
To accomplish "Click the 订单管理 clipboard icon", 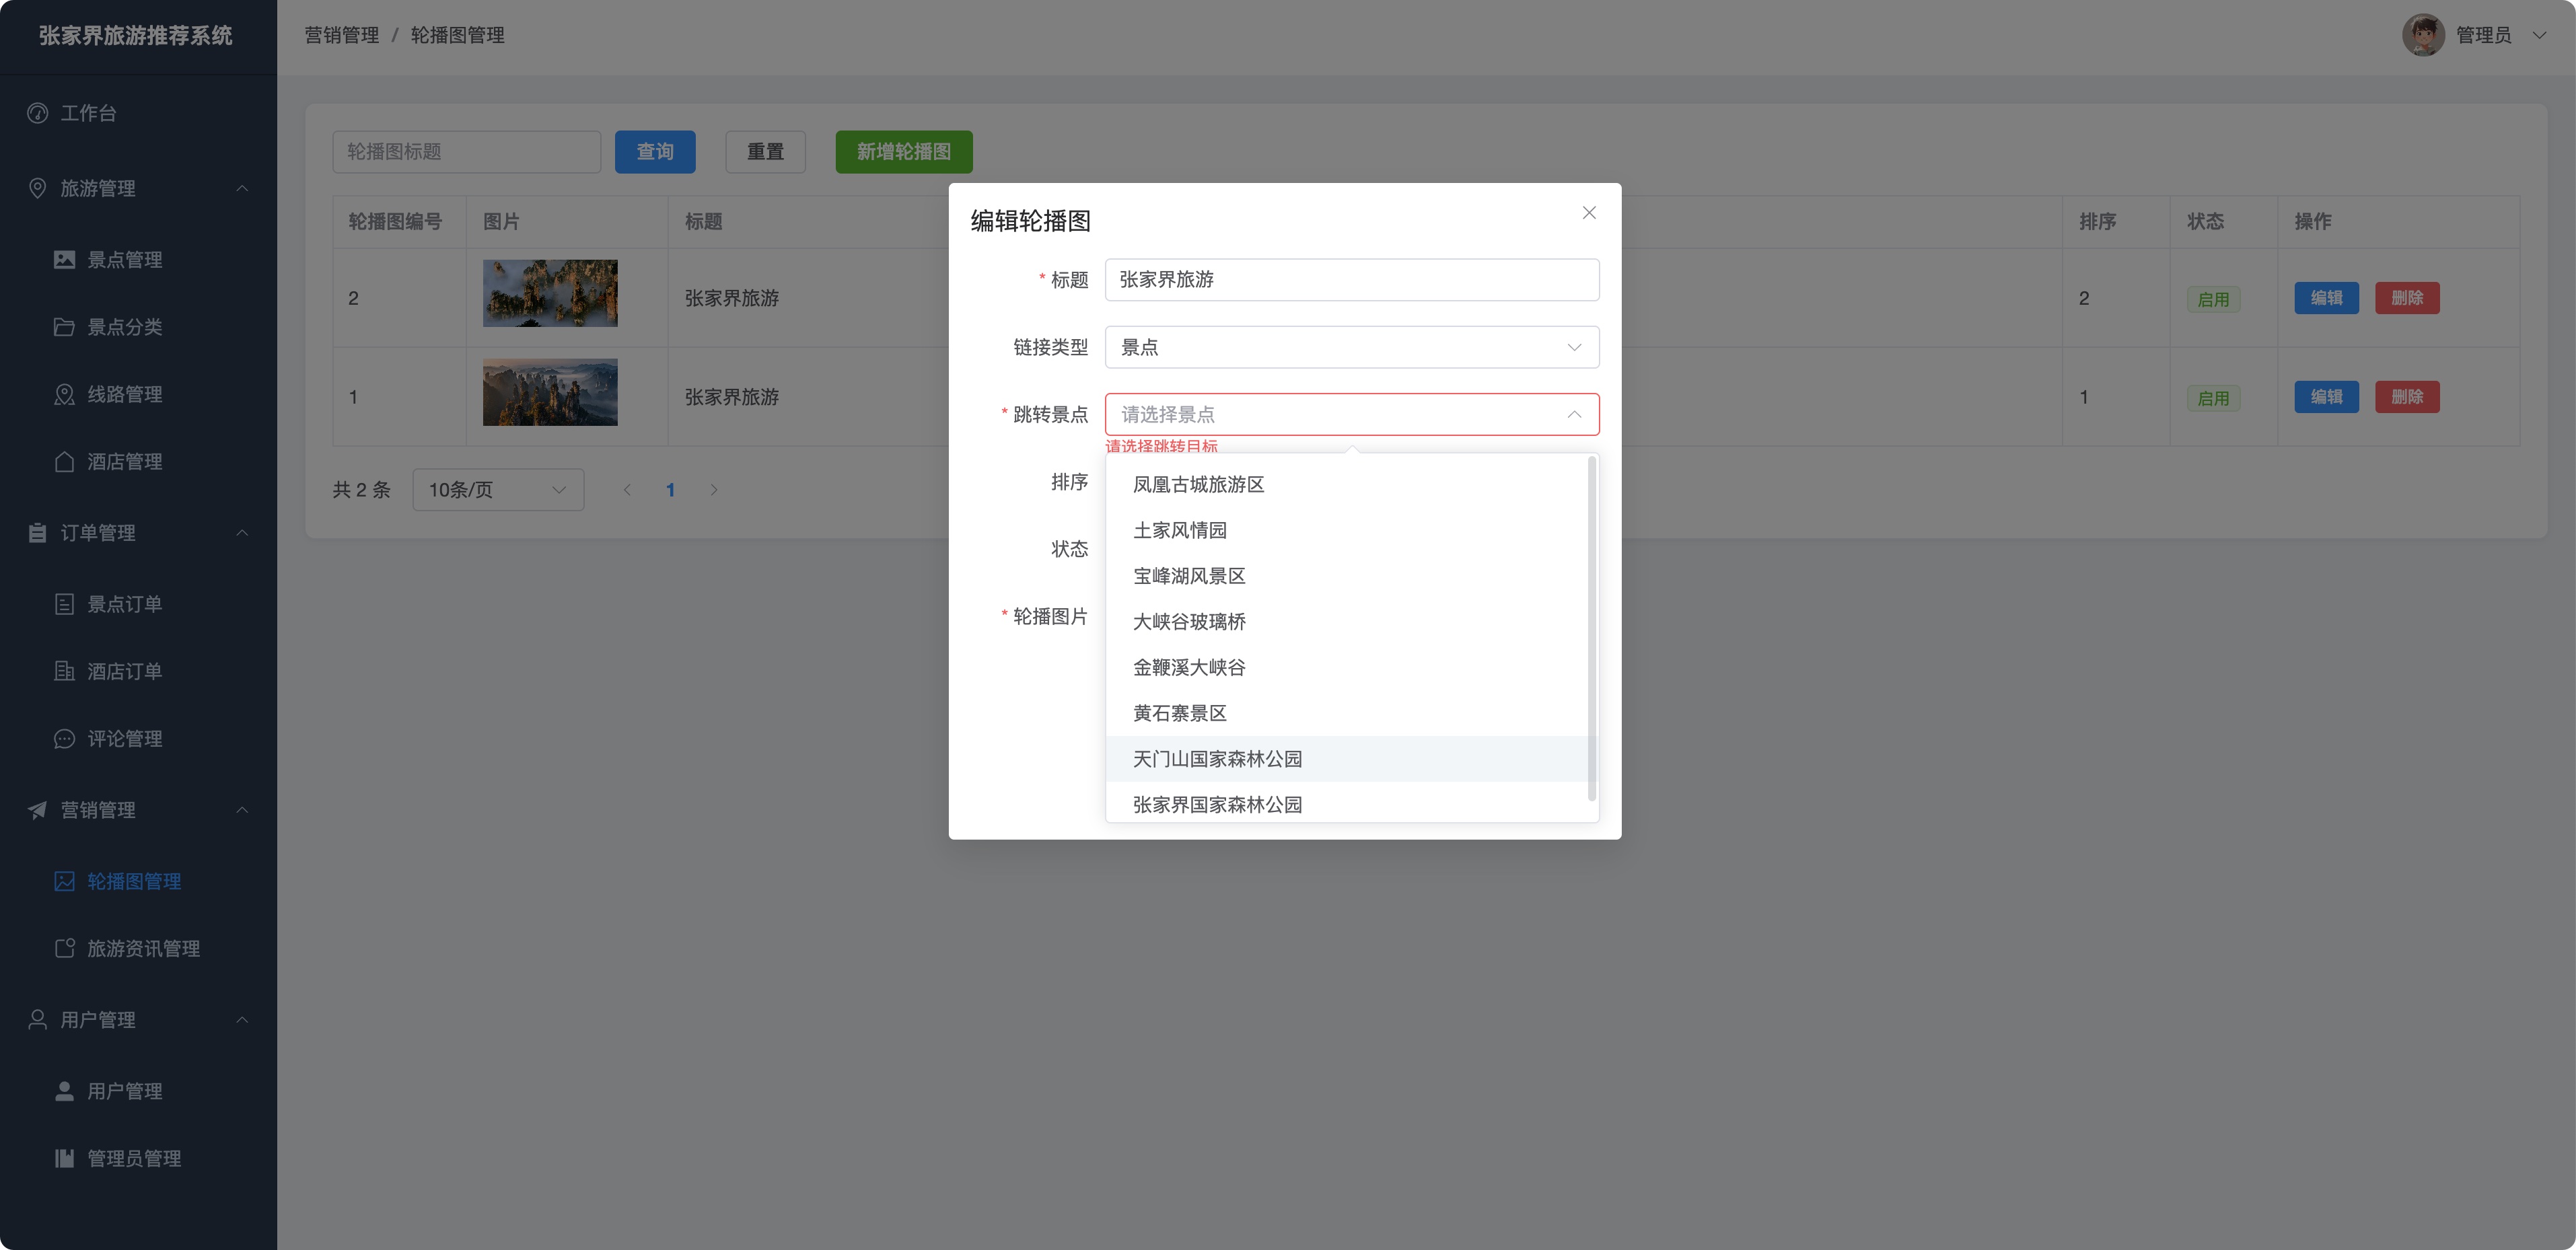I will (37, 533).
